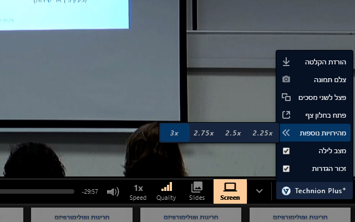Set playback speed to 2.5x
Screen dimensions: 355x222
233,133
